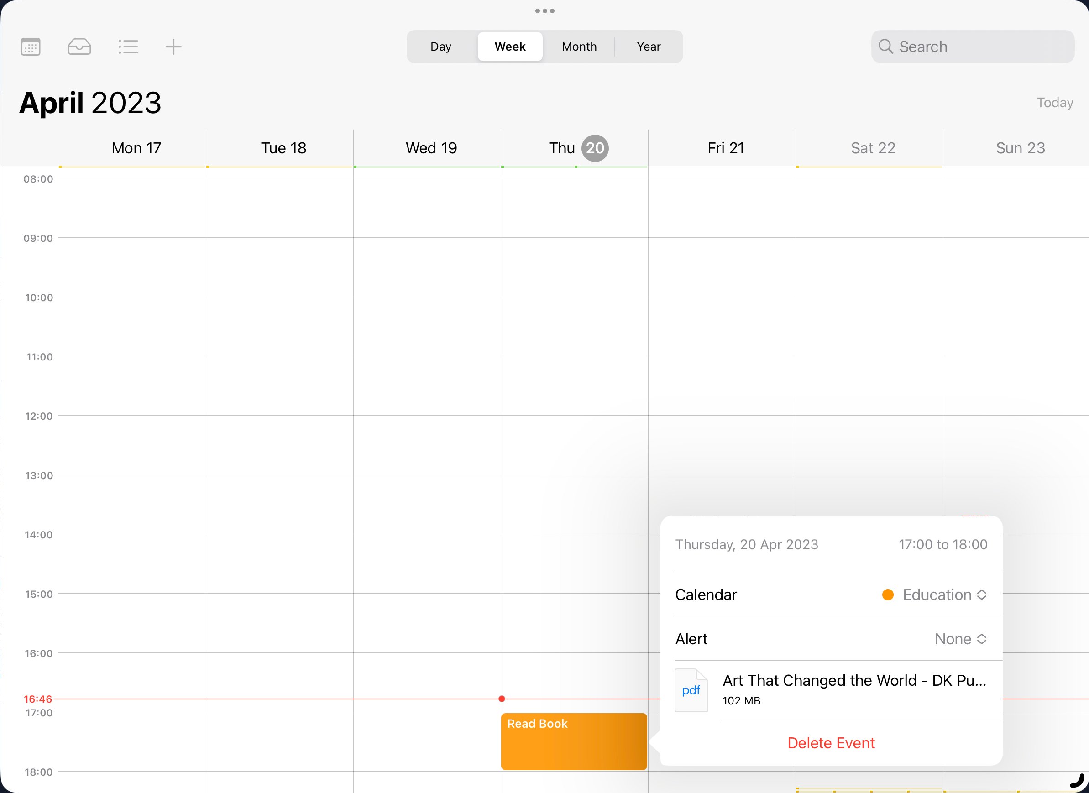Click into the Search field
1089x793 pixels.
tap(979, 47)
